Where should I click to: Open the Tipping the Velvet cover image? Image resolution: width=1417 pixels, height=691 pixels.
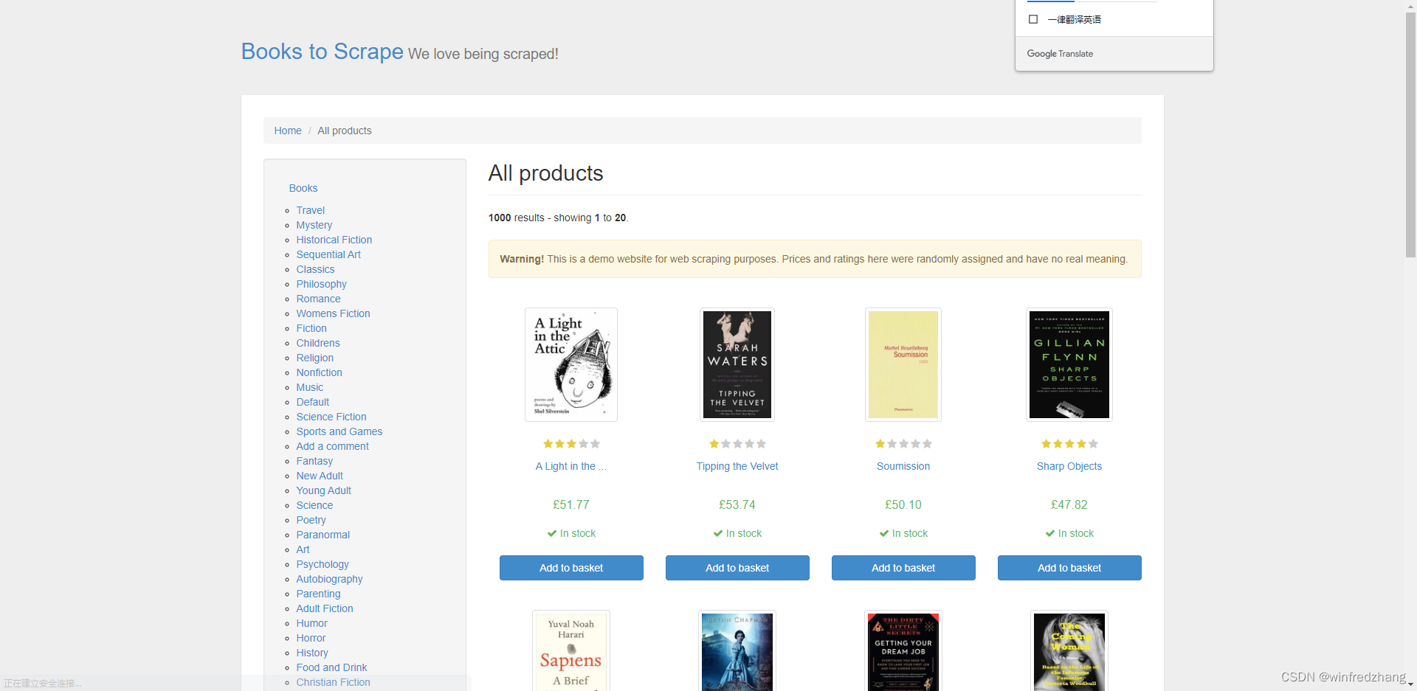tap(737, 364)
